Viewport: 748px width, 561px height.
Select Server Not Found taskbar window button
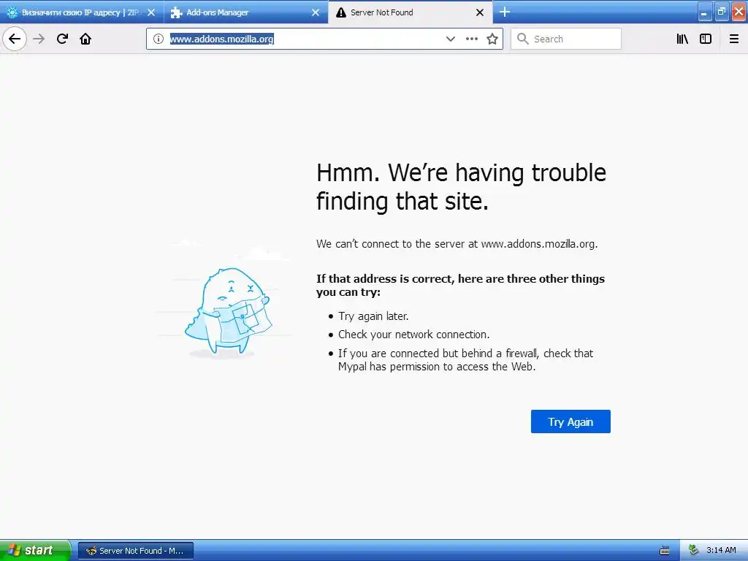coord(135,551)
